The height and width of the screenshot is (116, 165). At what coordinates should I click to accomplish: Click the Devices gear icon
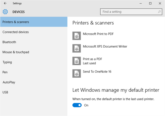5,12
